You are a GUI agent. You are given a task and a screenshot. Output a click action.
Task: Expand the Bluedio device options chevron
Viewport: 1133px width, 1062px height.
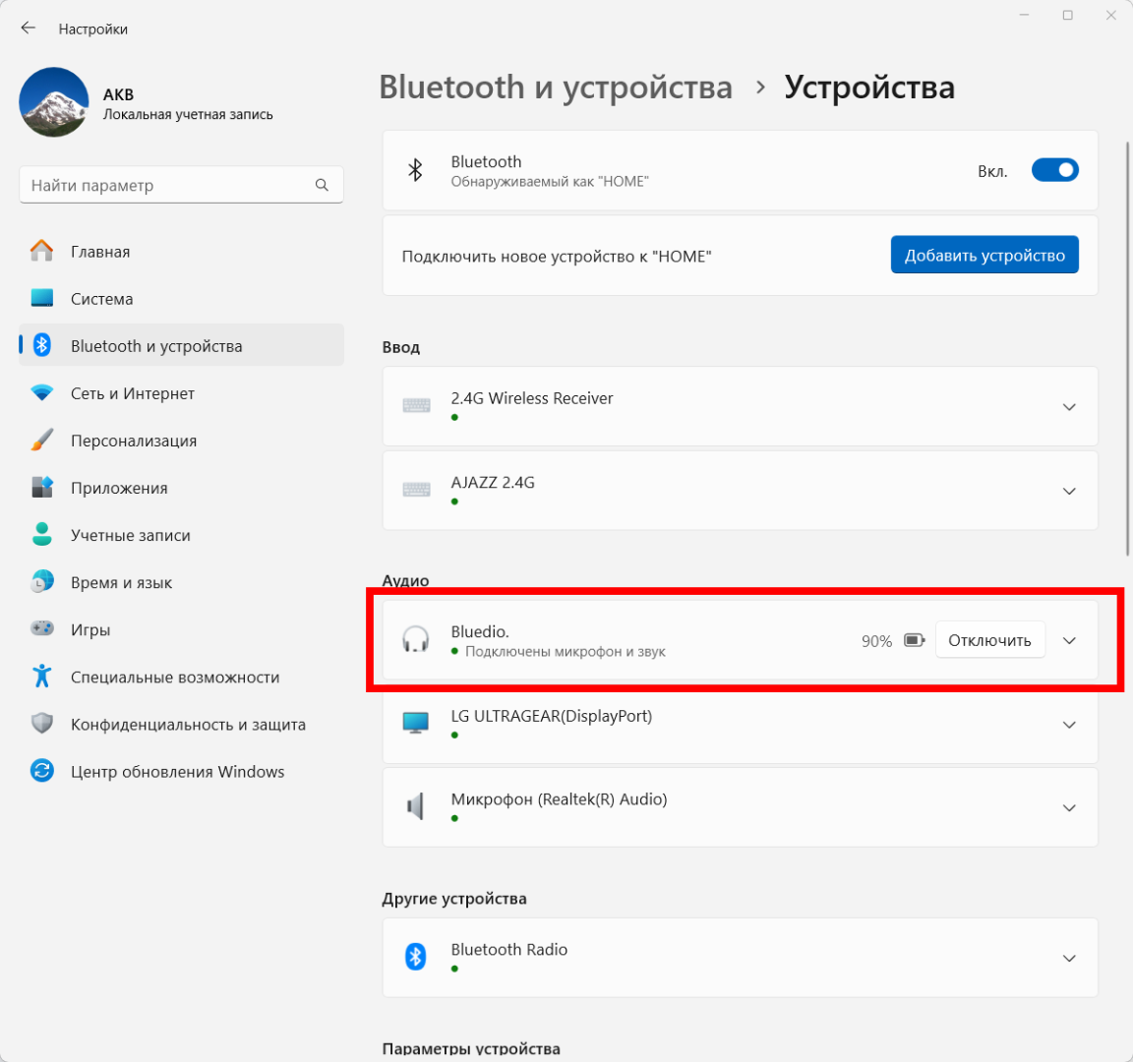pos(1069,641)
